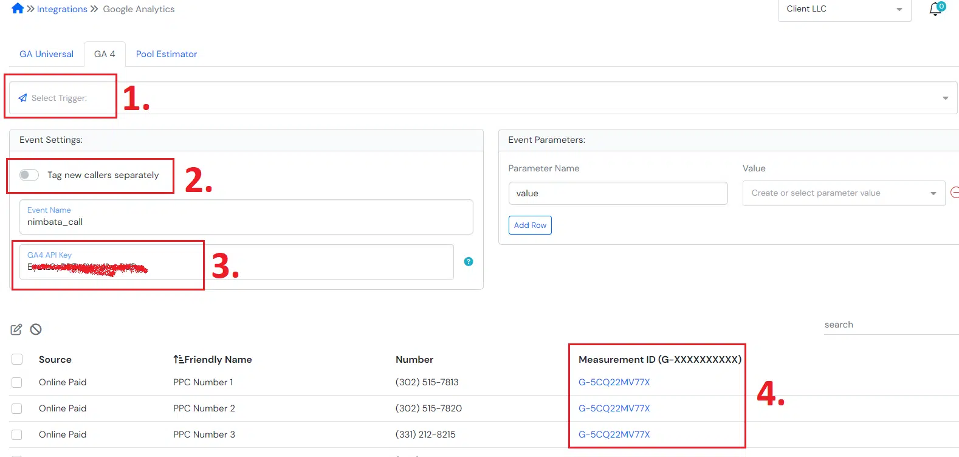Image resolution: width=959 pixels, height=457 pixels.
Task: Check the PPC Number 2 row checkbox
Action: click(17, 408)
